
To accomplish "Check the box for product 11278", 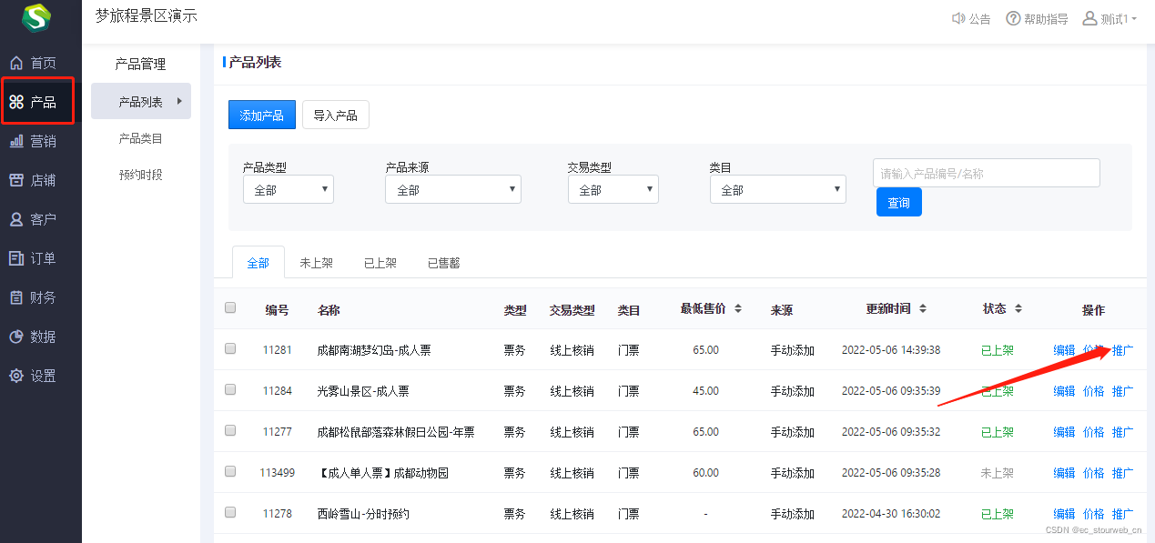I will tap(230, 512).
